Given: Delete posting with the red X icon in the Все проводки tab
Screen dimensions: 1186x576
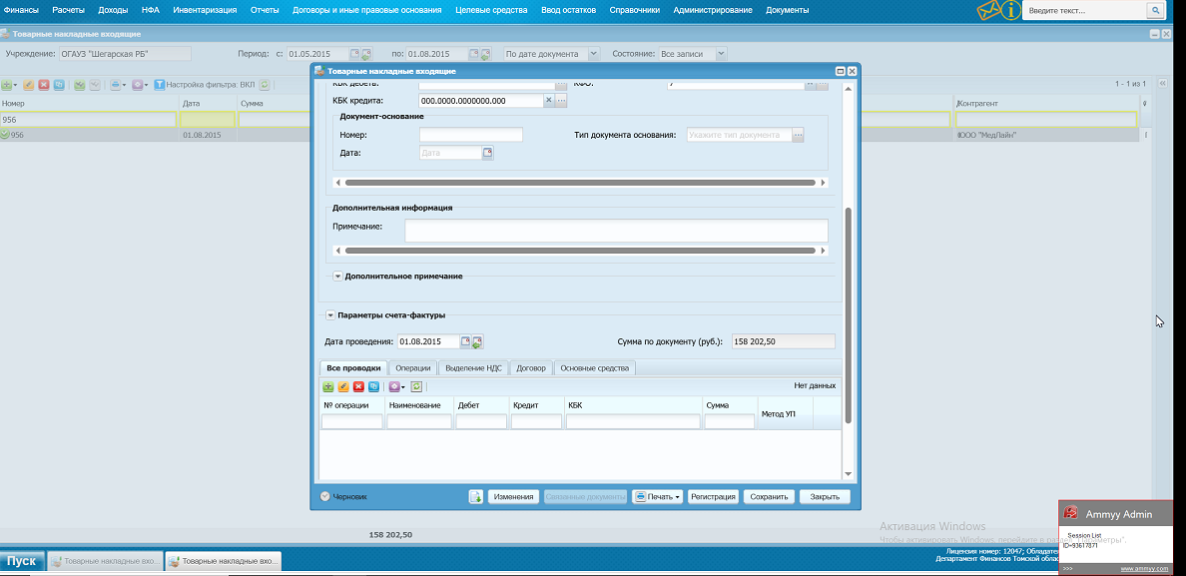Looking at the screenshot, I should (x=358, y=386).
